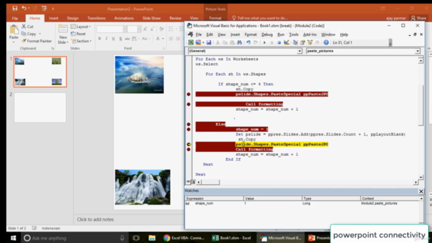Toggle breakpoint on the Else line

click(188, 124)
